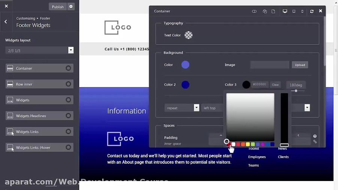Pick the white palette swatch
The width and height of the screenshot is (338, 190).
234,144
